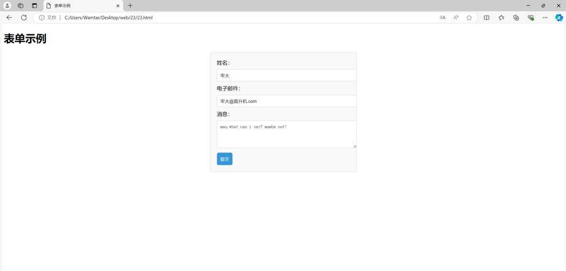Select the 表单示例 browser tab
Screen dimensions: 566x271
pos(83,6)
